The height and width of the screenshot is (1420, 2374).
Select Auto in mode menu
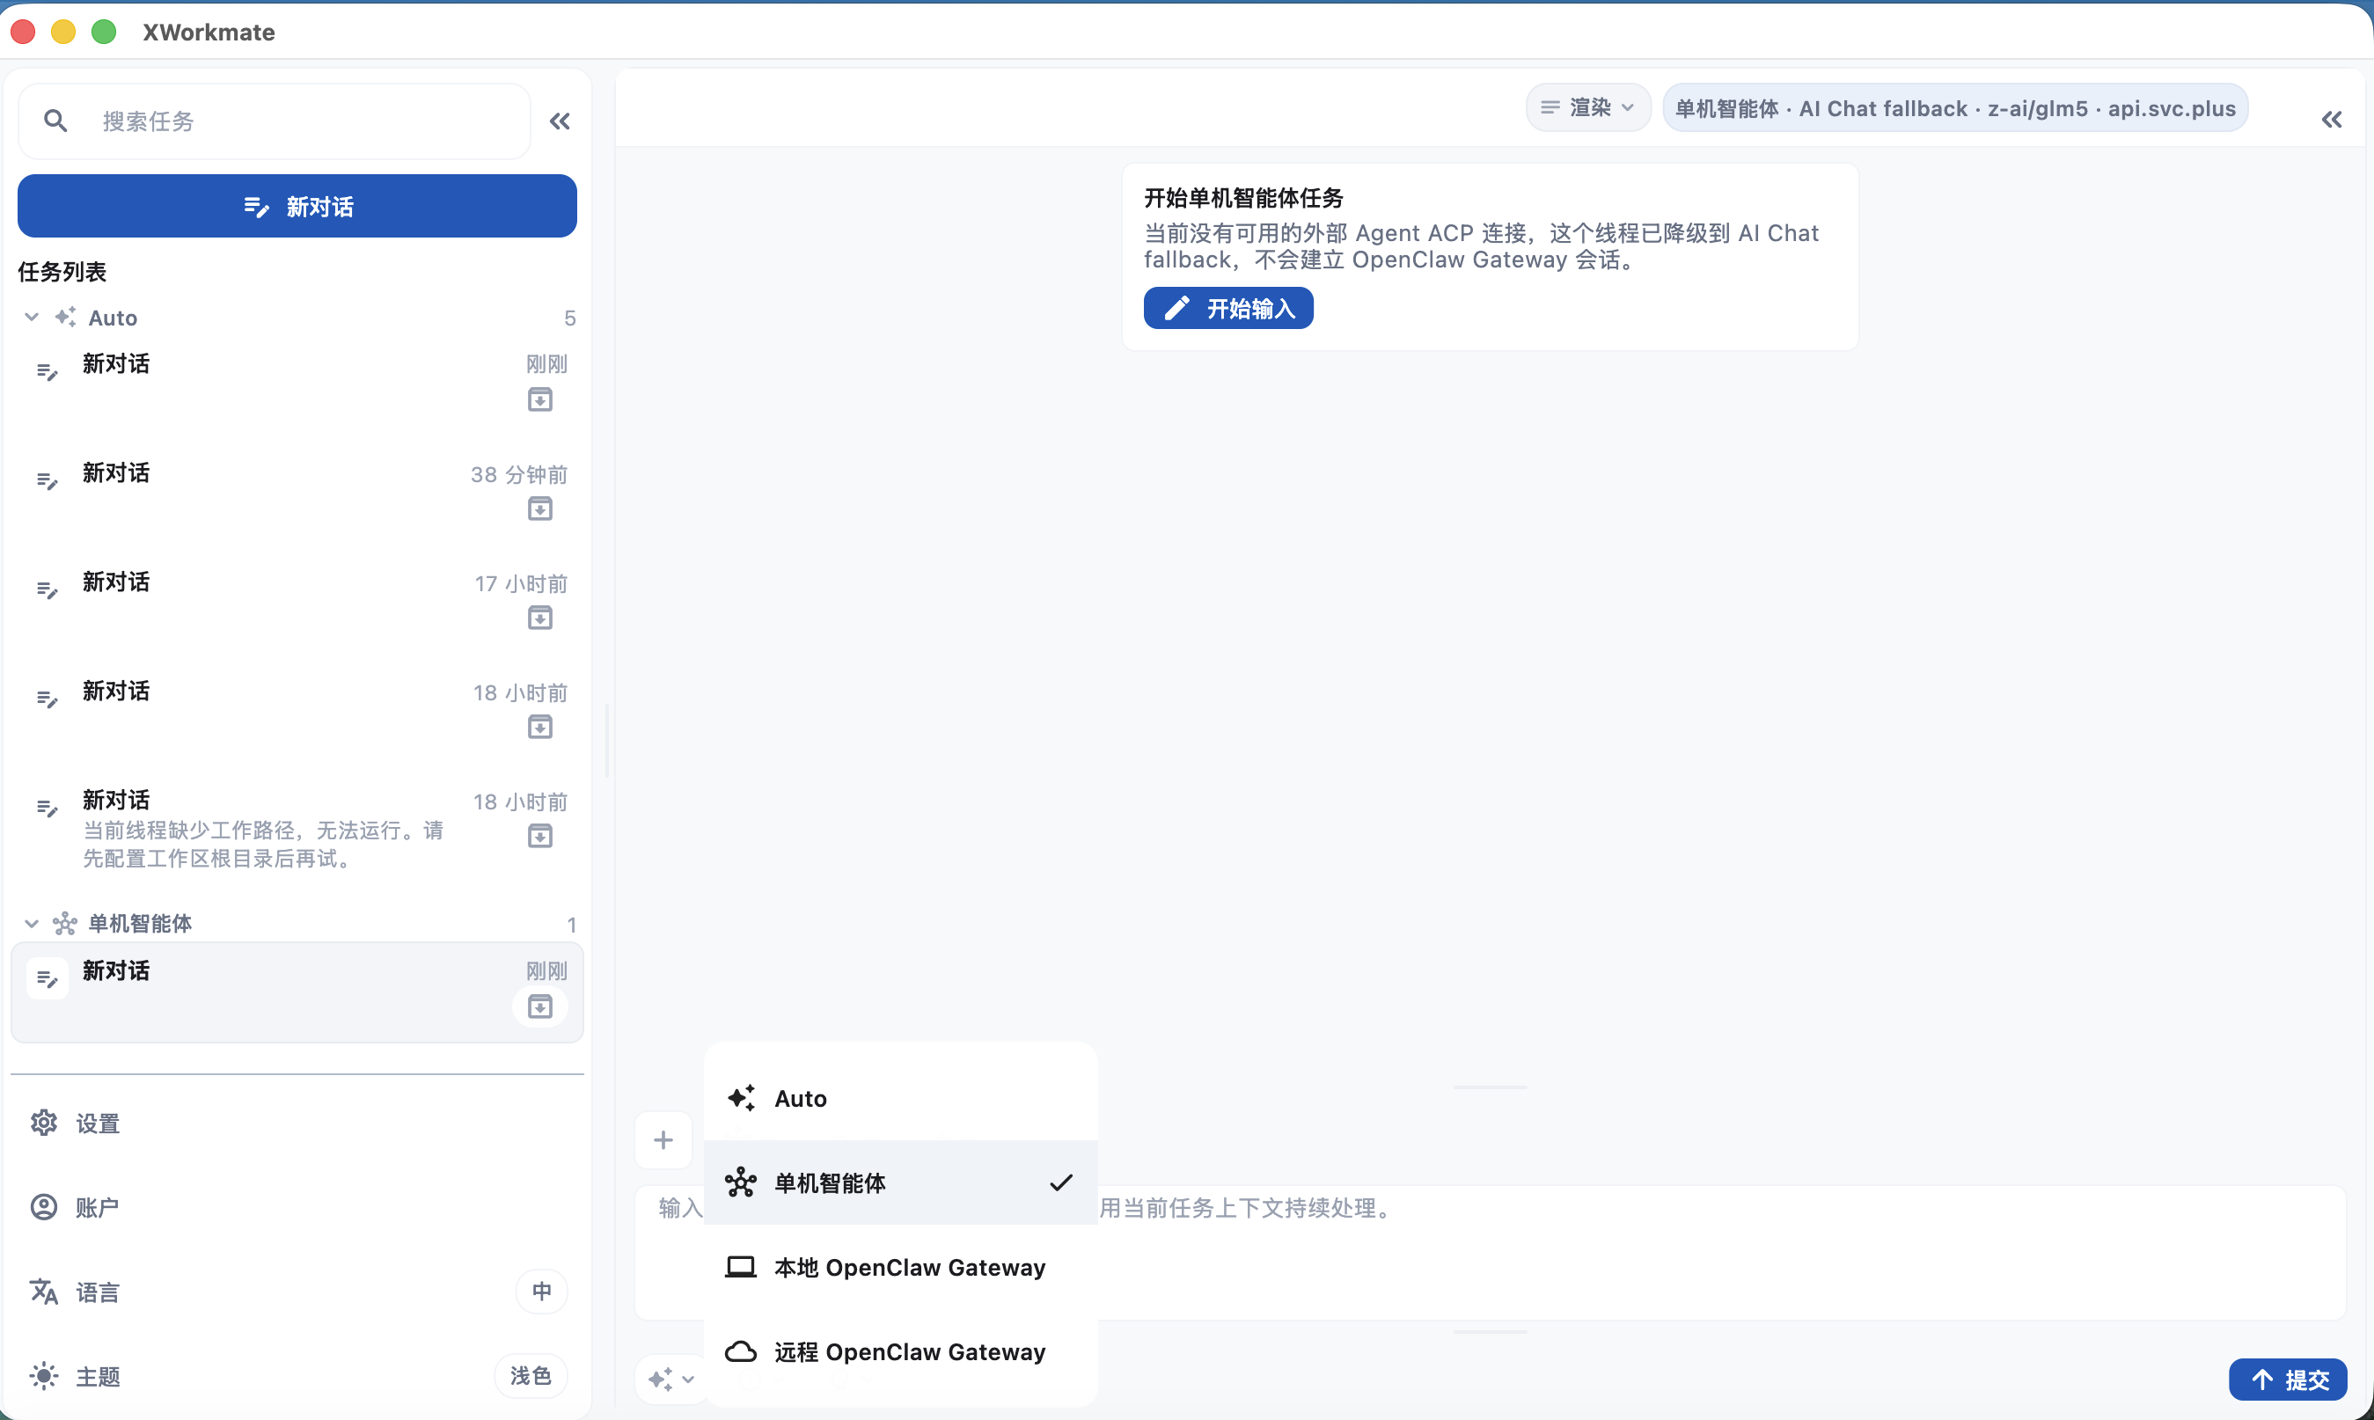click(900, 1099)
